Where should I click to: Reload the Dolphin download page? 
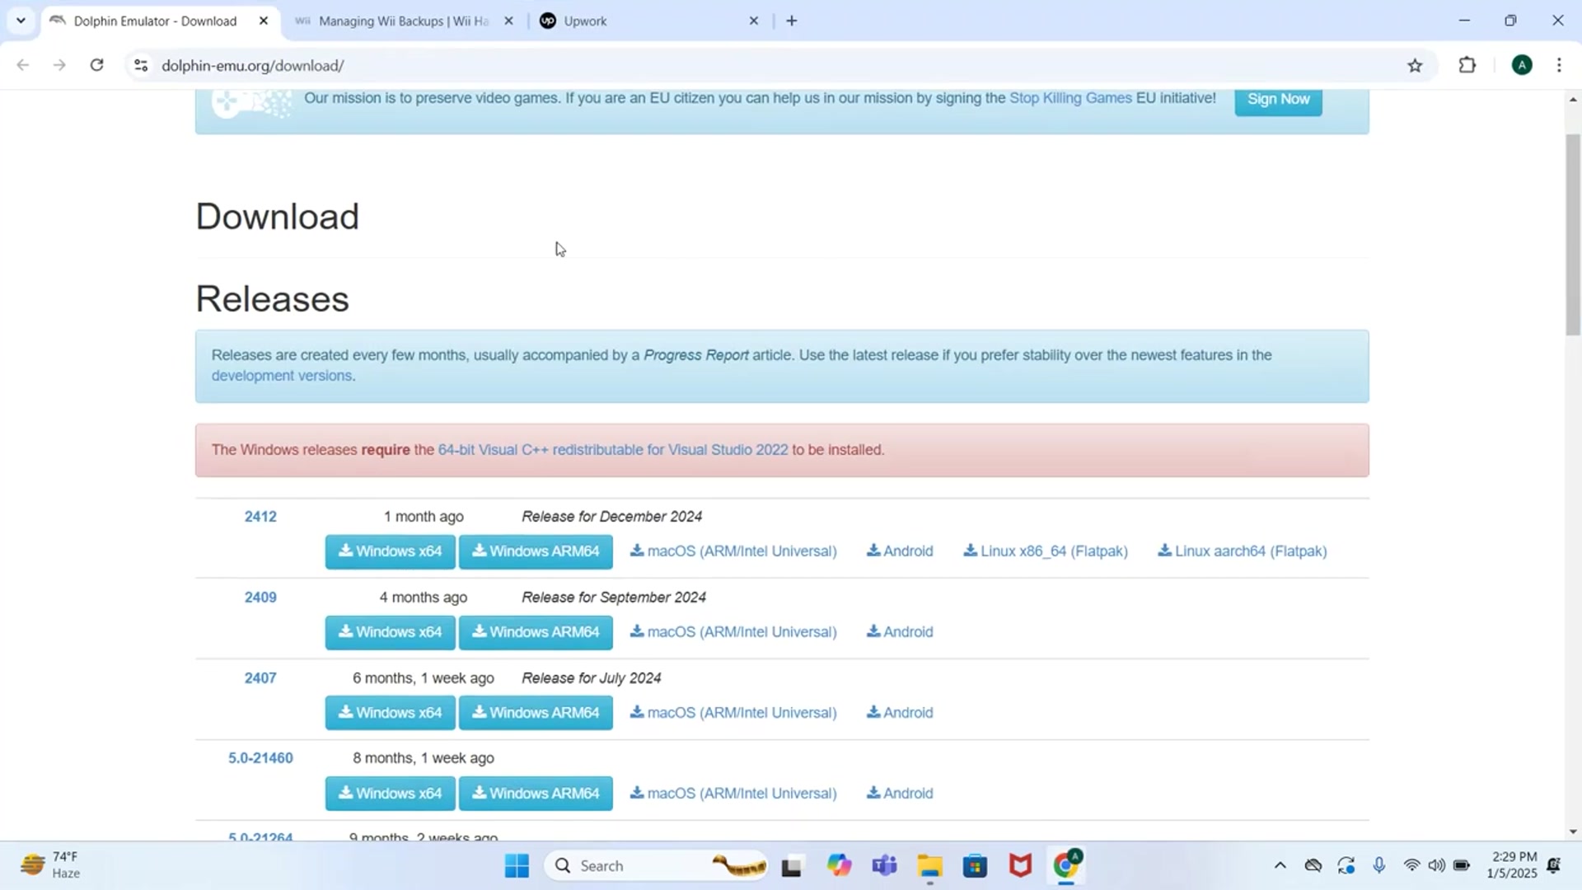[96, 65]
